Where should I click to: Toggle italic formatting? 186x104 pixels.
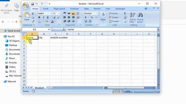43,17
